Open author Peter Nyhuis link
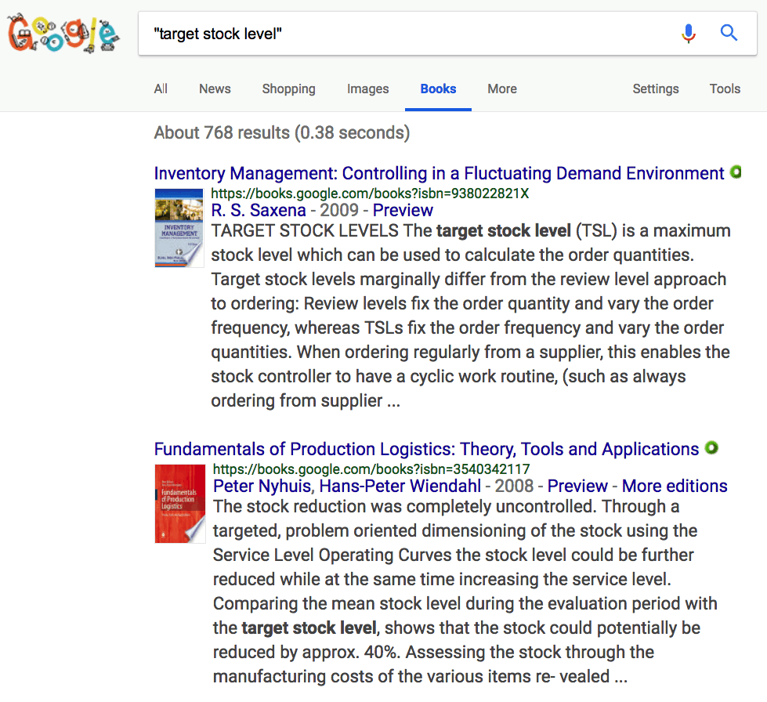The width and height of the screenshot is (767, 702). click(x=262, y=487)
